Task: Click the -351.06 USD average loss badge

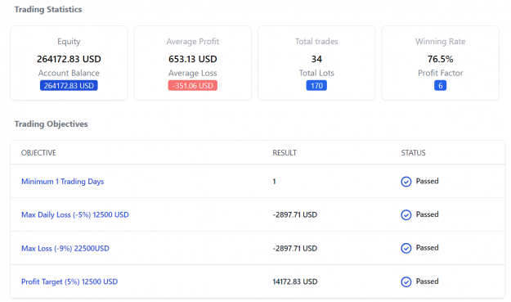Action: pos(193,86)
